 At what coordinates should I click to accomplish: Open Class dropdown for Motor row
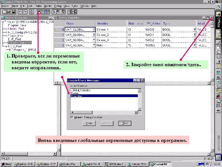[94, 45]
